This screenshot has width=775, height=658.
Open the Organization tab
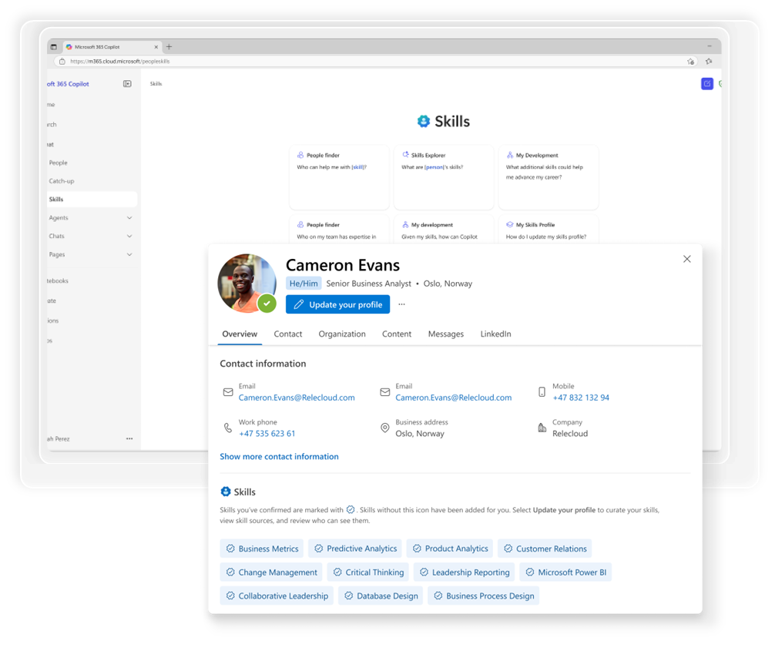click(342, 334)
